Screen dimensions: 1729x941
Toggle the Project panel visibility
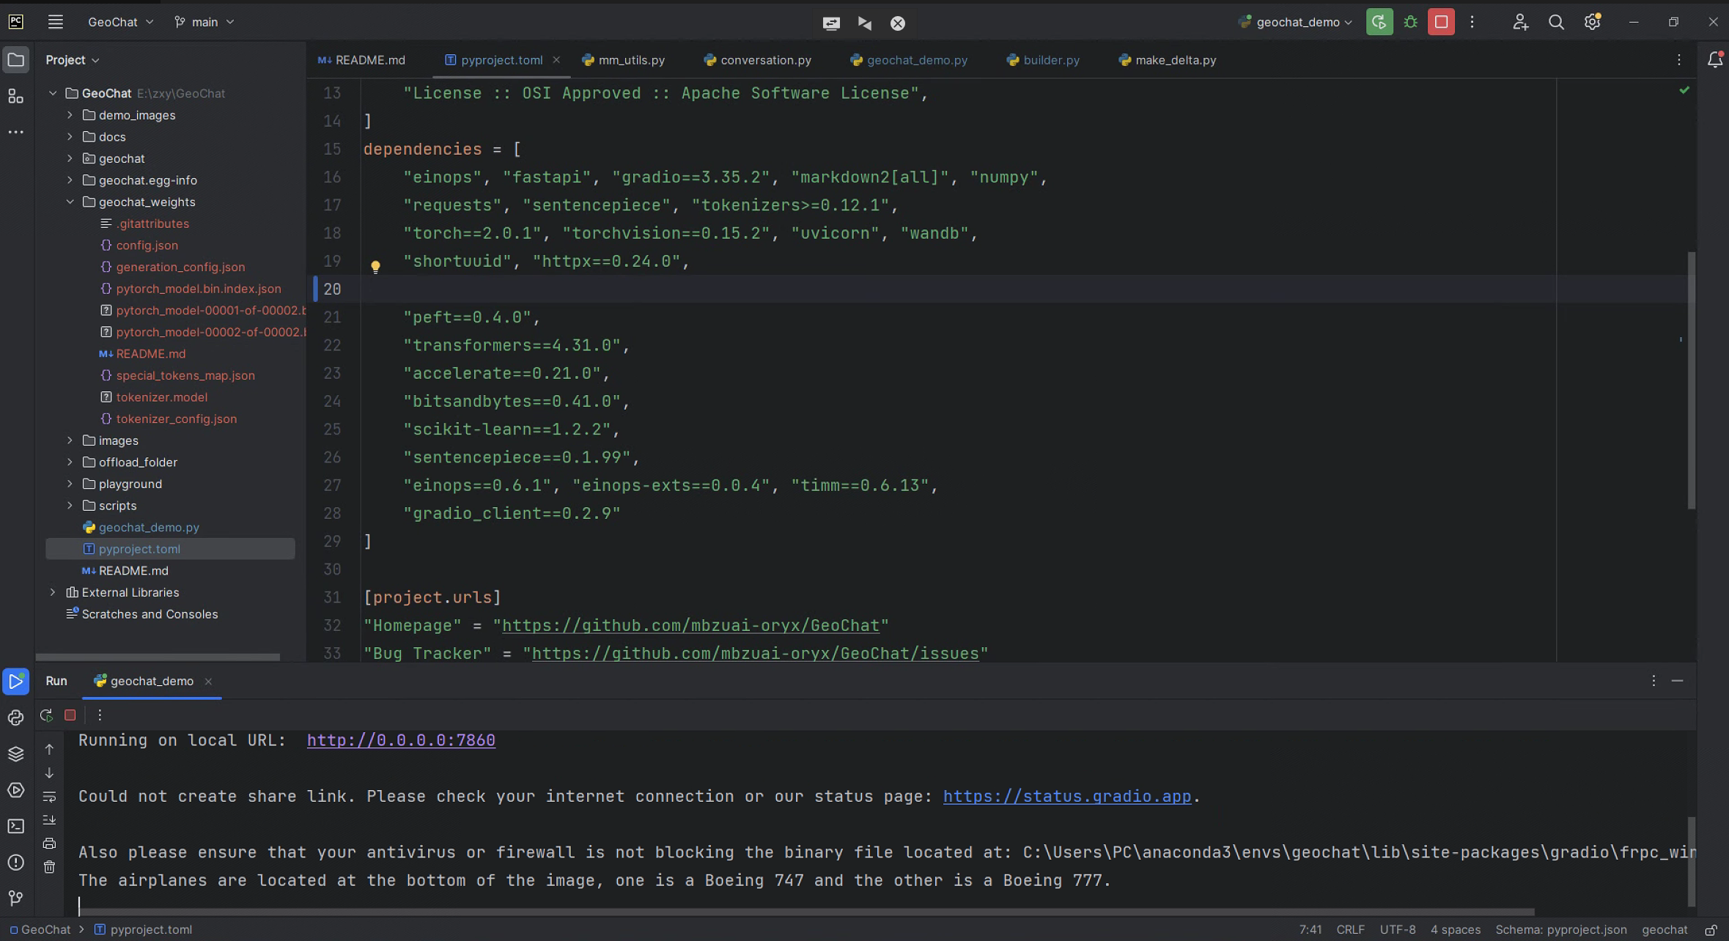click(16, 59)
